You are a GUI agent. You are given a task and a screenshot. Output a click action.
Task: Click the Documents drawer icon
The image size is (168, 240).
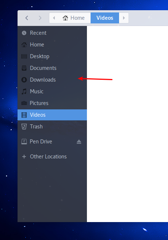tap(24, 68)
